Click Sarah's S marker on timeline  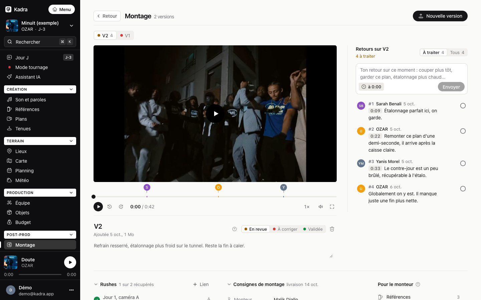coord(147,187)
